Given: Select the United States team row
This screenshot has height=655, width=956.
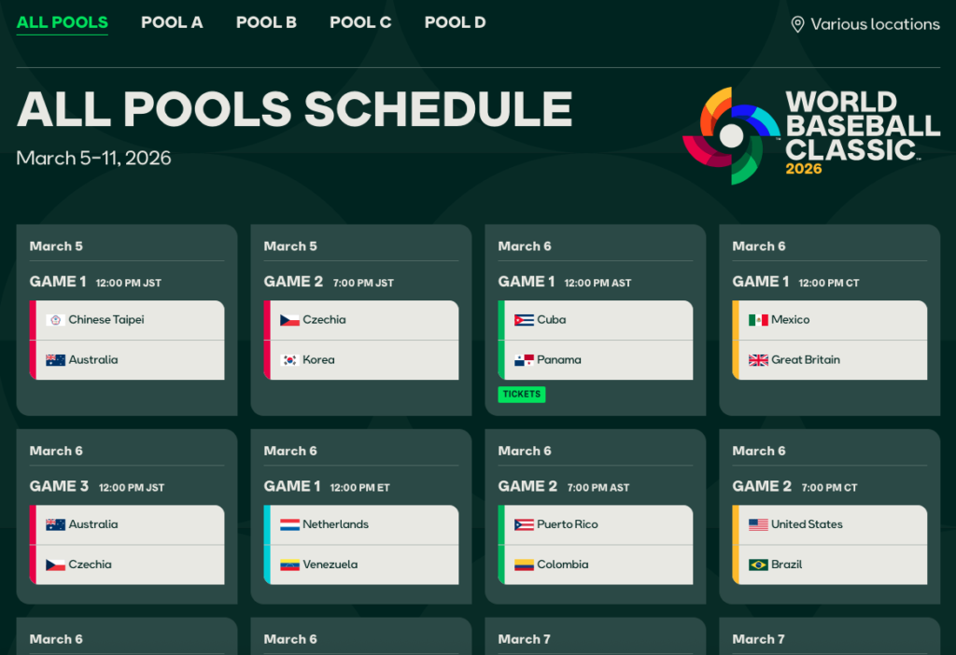Looking at the screenshot, I should pyautogui.click(x=831, y=524).
